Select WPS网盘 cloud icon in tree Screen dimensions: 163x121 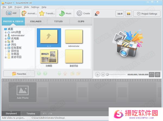(9, 32)
